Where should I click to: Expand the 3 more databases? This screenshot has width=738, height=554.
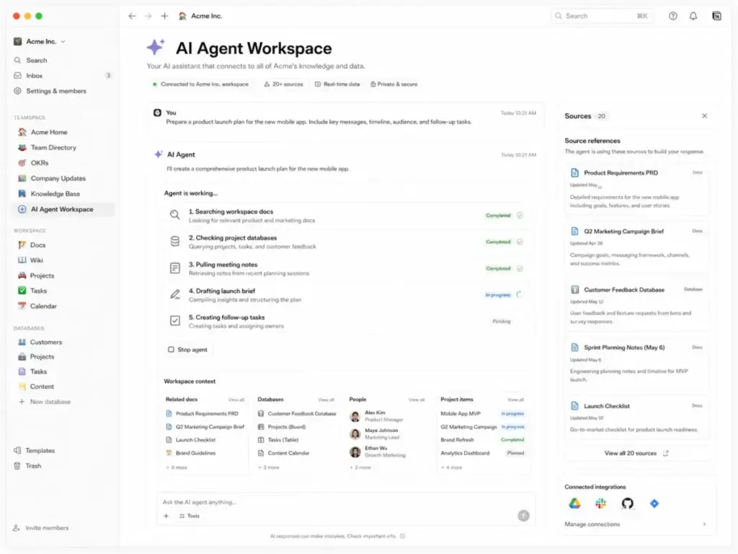coord(269,467)
